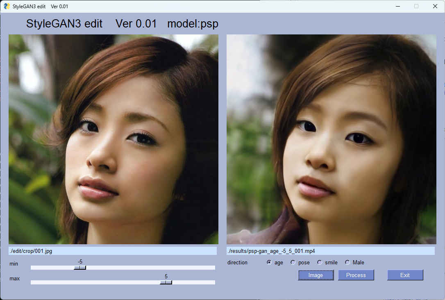
Task: Click the max slider handle at 5
Action: tap(166, 282)
